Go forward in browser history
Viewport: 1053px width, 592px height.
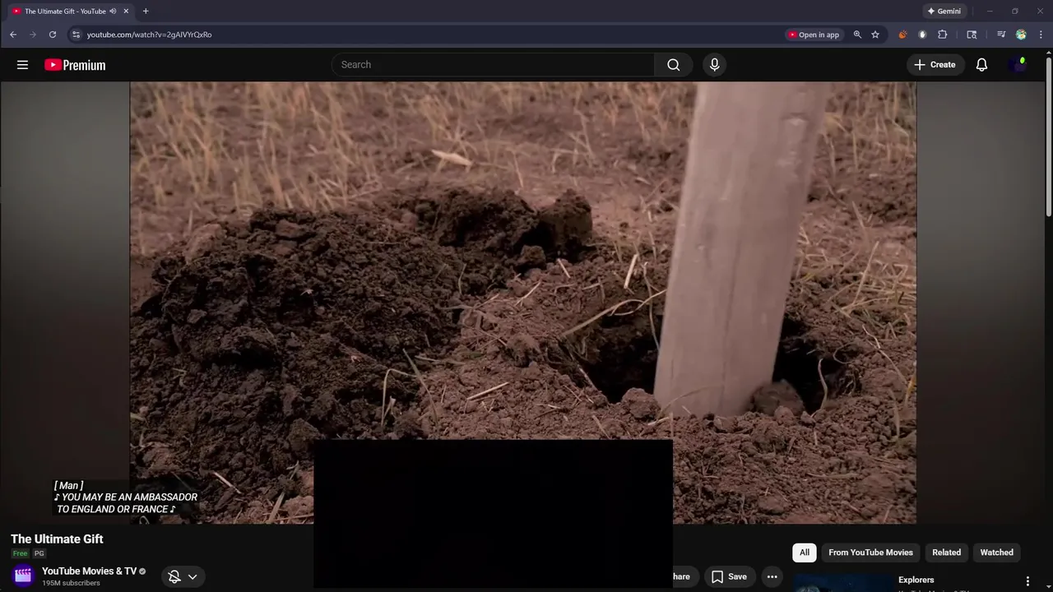tap(33, 35)
